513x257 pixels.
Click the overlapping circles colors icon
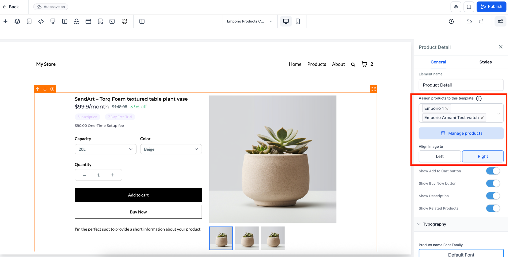77,21
